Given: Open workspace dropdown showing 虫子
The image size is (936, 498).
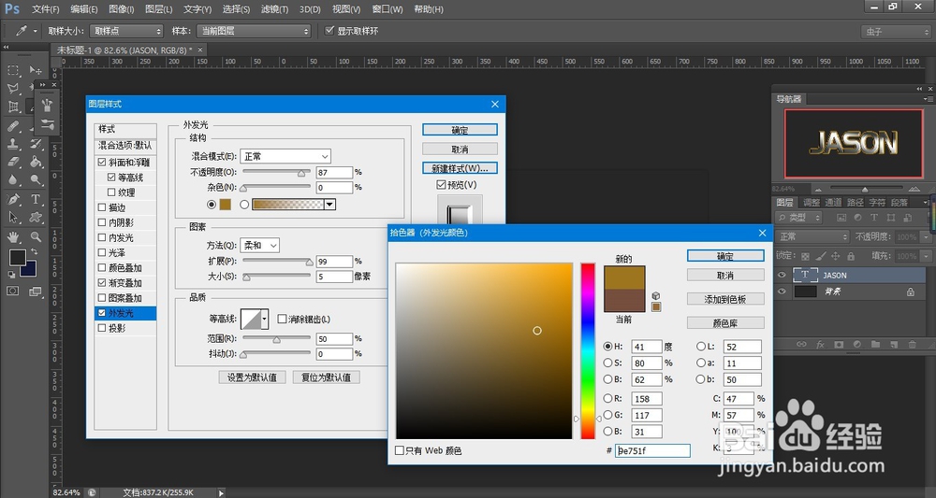Looking at the screenshot, I should (896, 32).
